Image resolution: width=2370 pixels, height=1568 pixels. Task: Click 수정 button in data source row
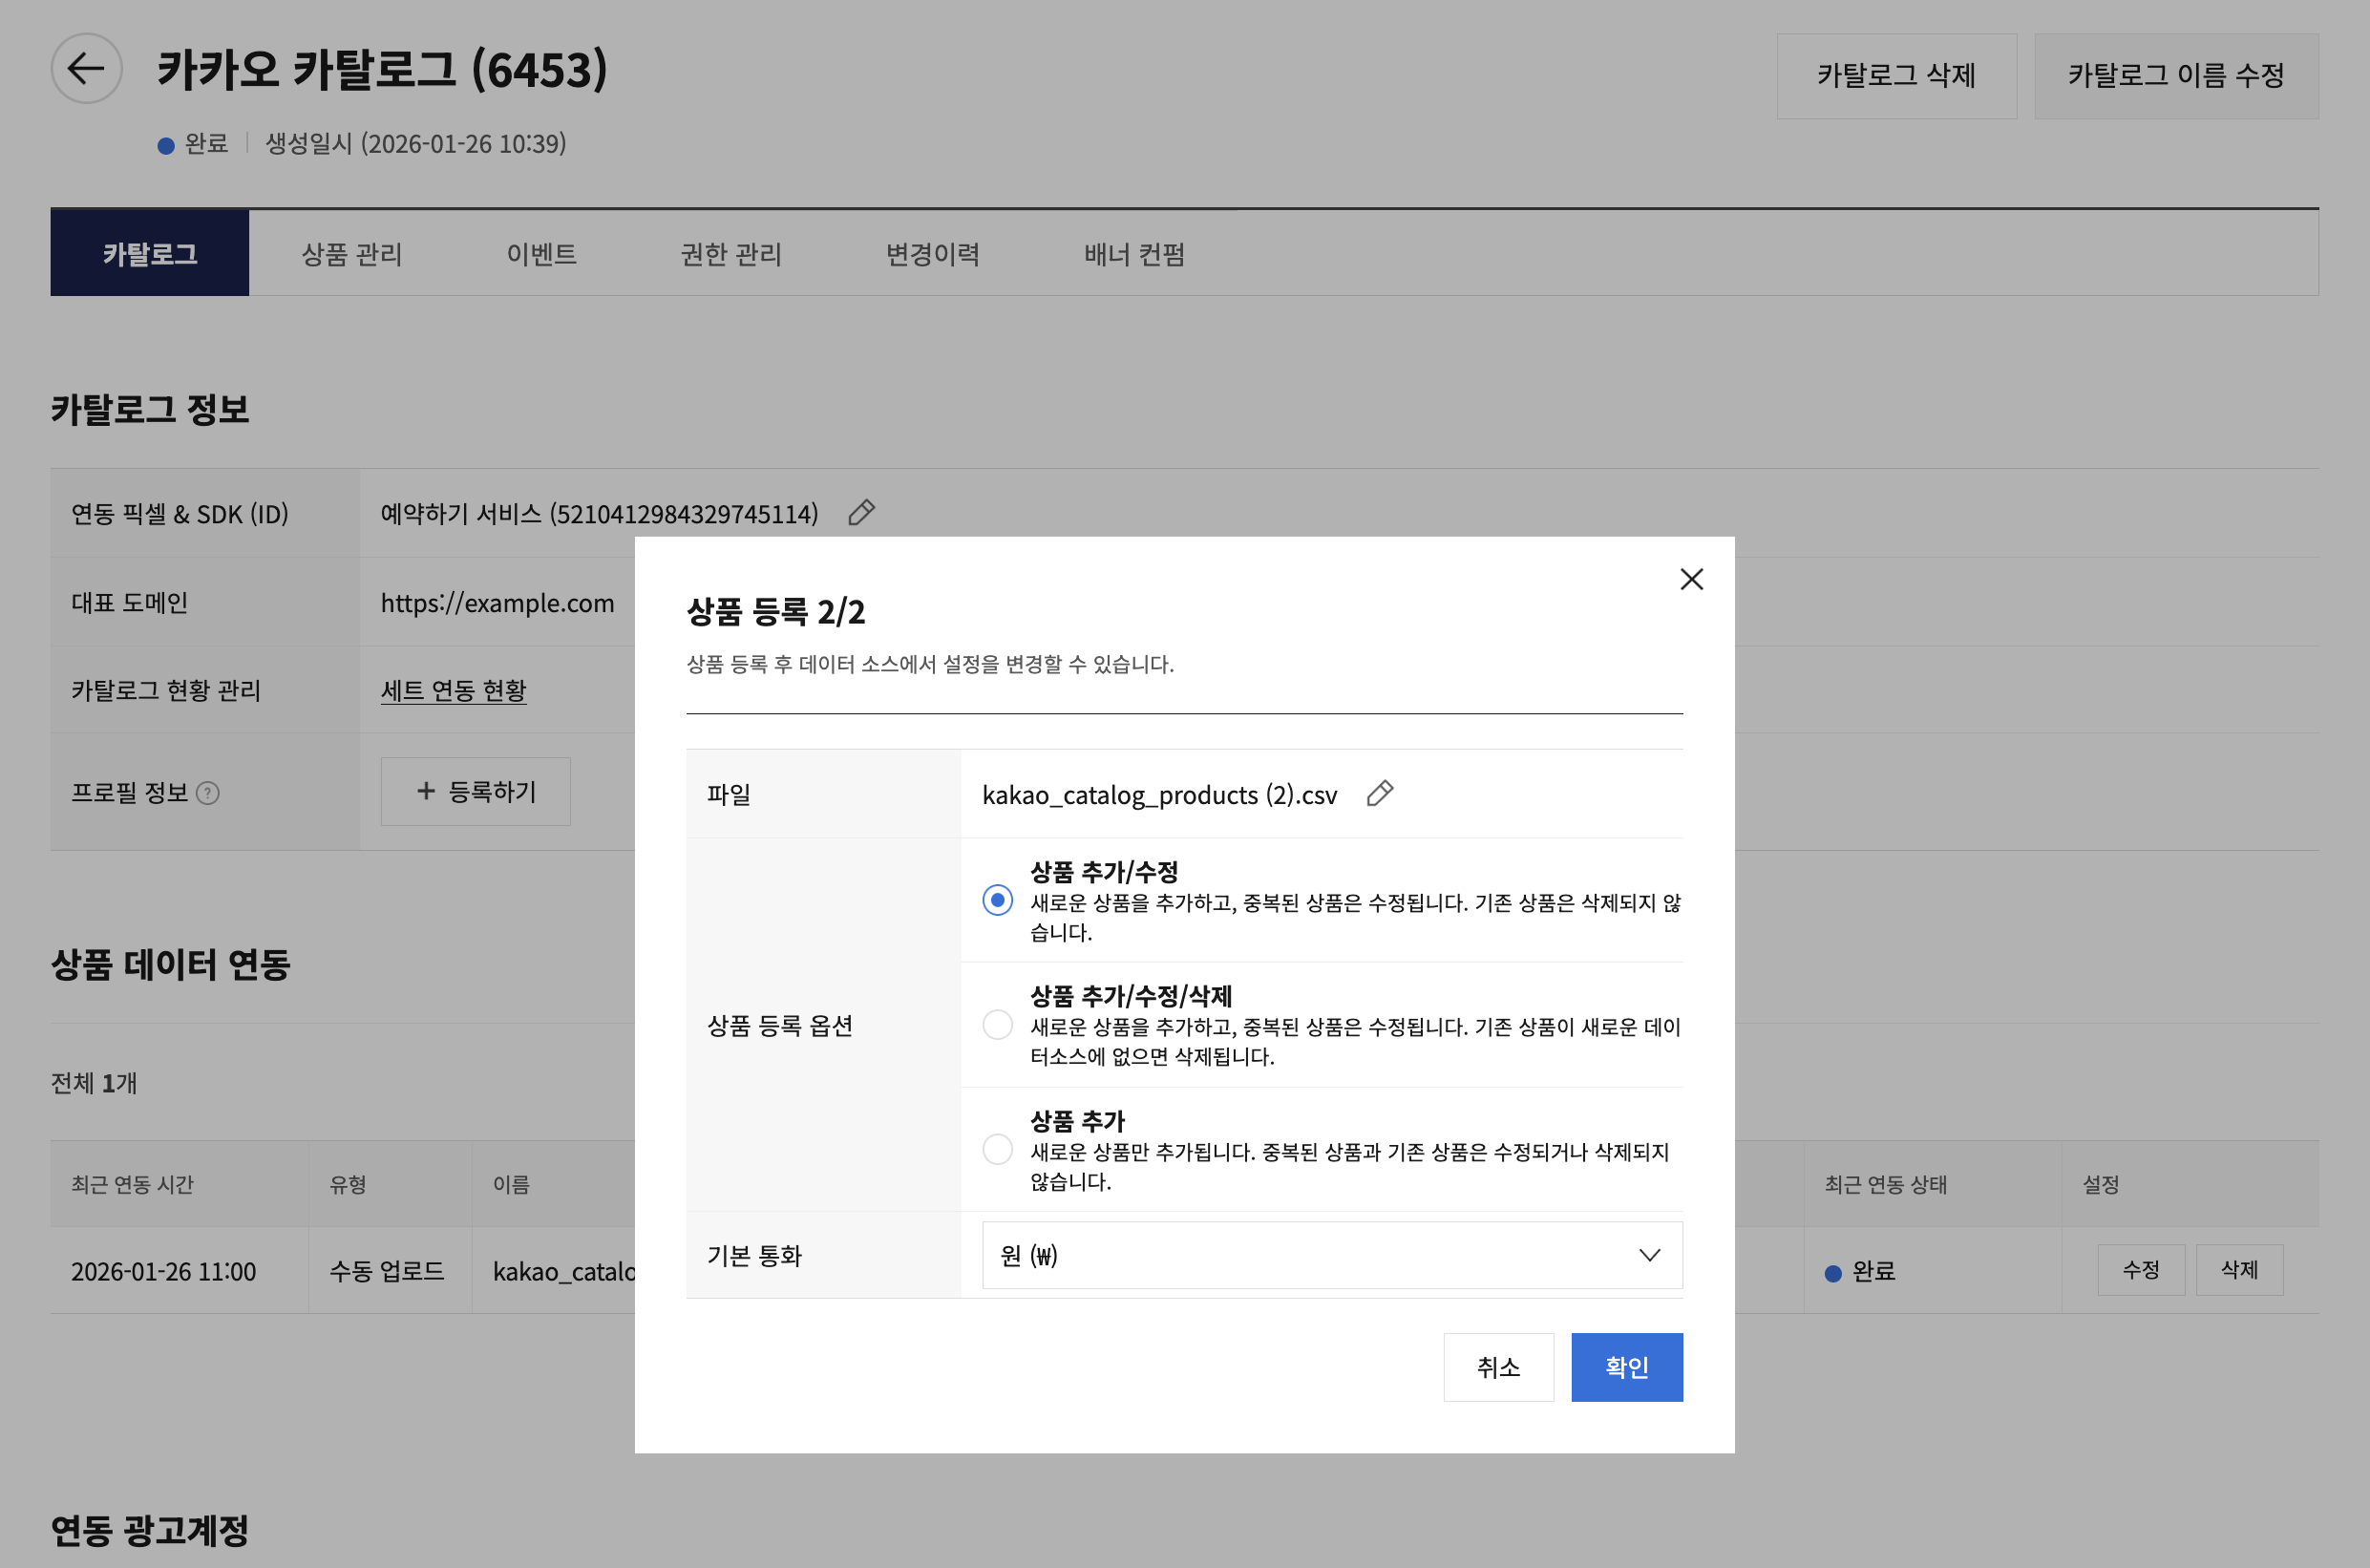click(x=2140, y=1270)
